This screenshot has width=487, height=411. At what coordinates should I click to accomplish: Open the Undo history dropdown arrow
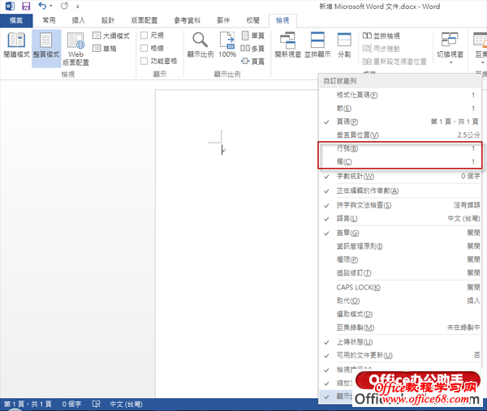click(x=51, y=6)
